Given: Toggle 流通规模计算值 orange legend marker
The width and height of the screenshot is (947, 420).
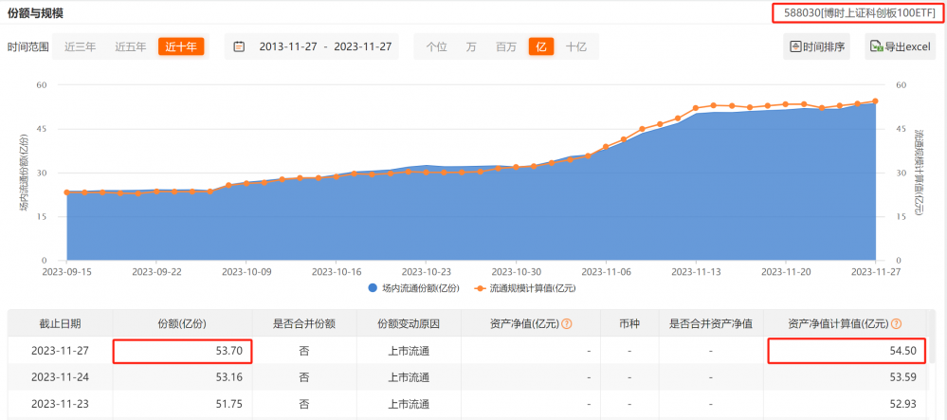Looking at the screenshot, I should pos(481,287).
